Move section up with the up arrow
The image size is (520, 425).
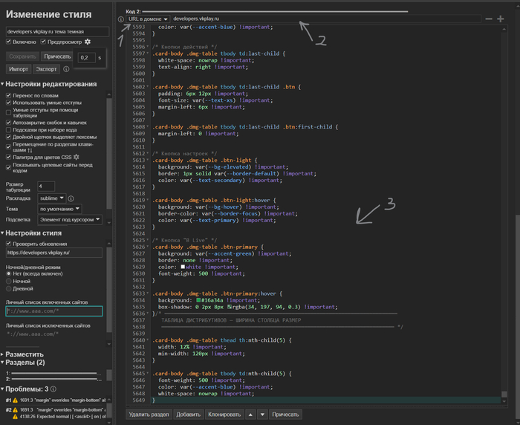point(250,415)
